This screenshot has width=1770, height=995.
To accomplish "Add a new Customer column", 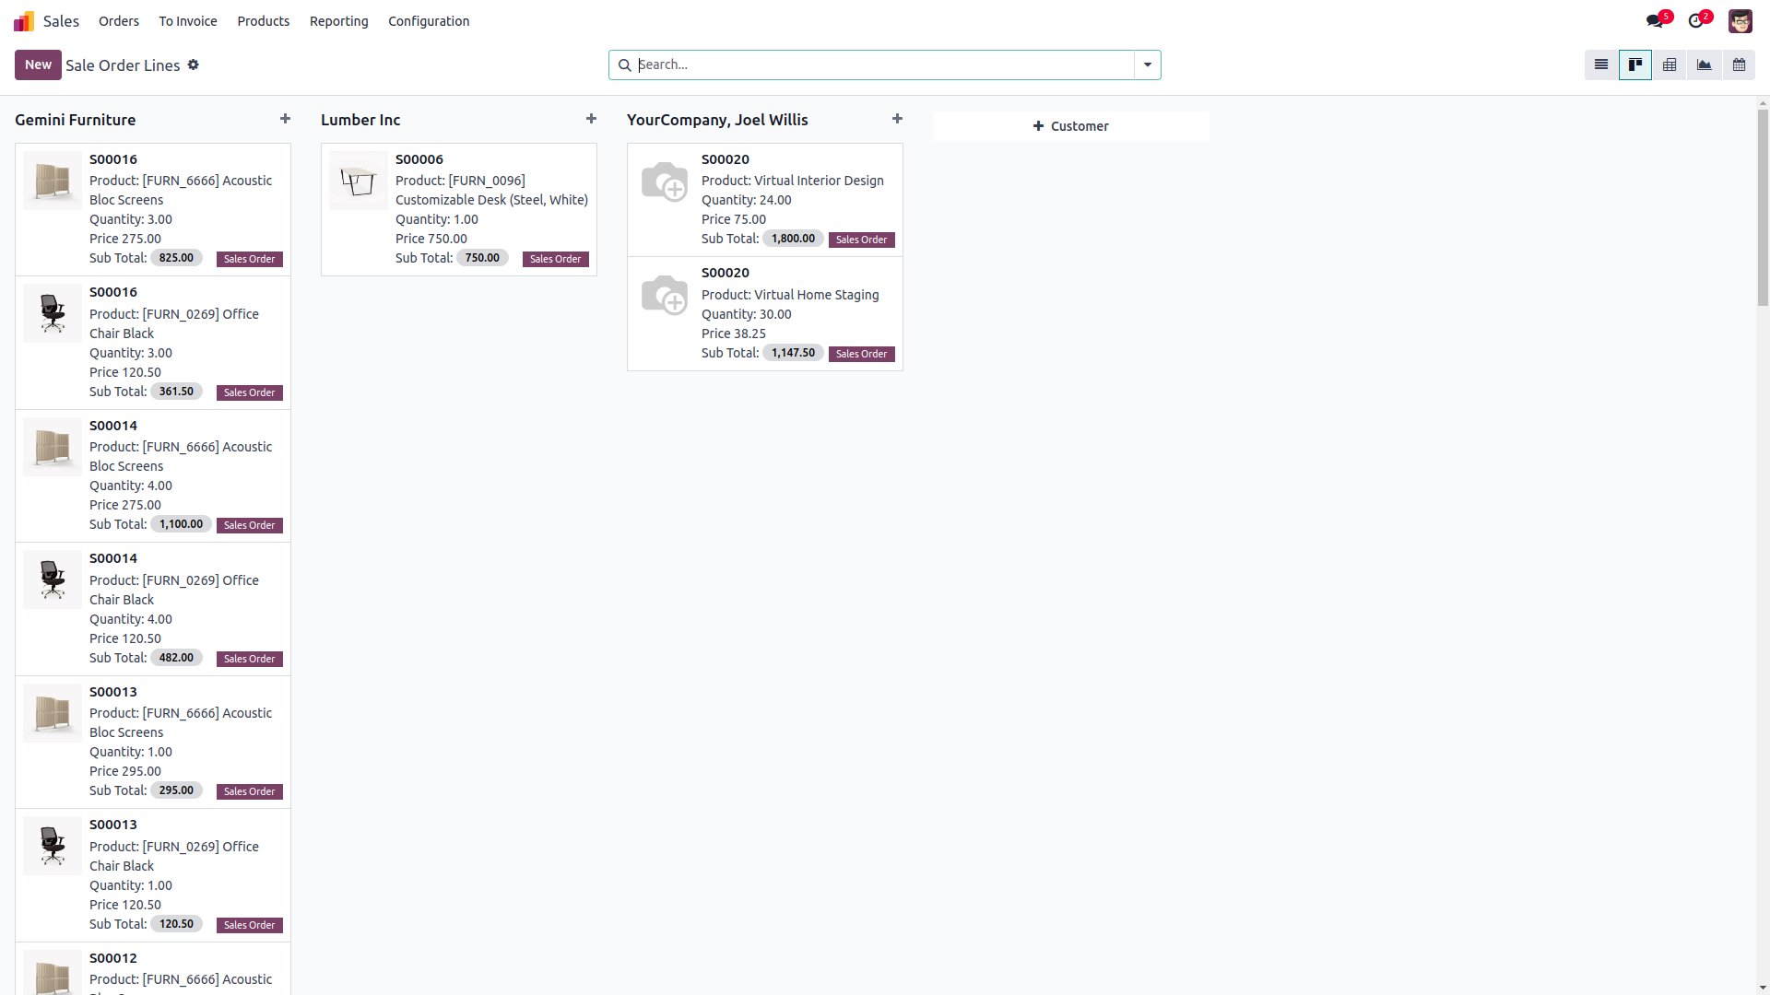I will [1070, 126].
